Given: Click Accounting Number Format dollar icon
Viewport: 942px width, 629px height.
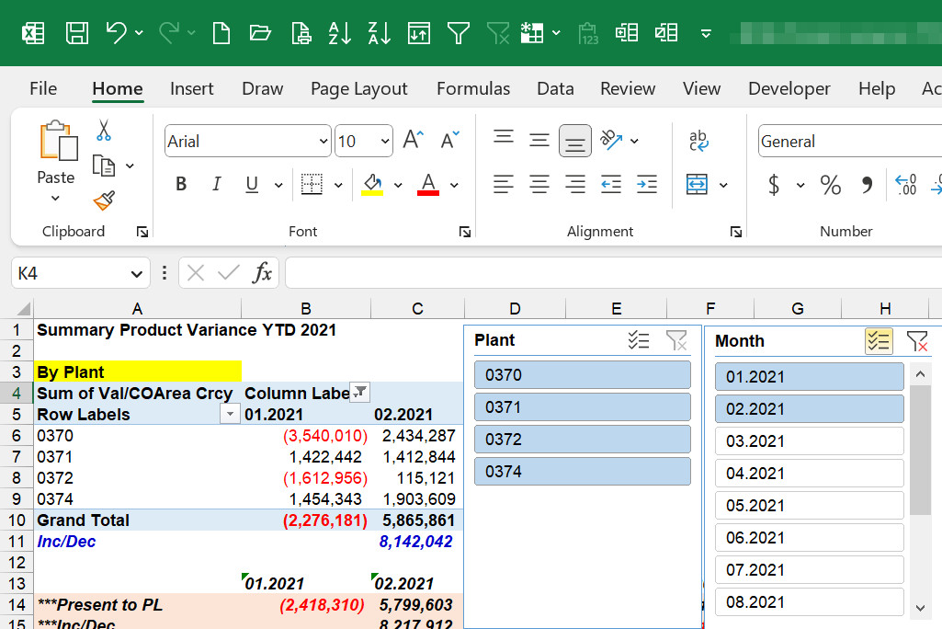Looking at the screenshot, I should point(774,185).
